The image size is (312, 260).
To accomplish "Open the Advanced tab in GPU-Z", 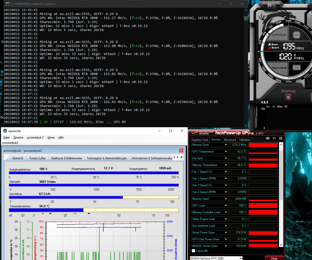I will point(229,140).
